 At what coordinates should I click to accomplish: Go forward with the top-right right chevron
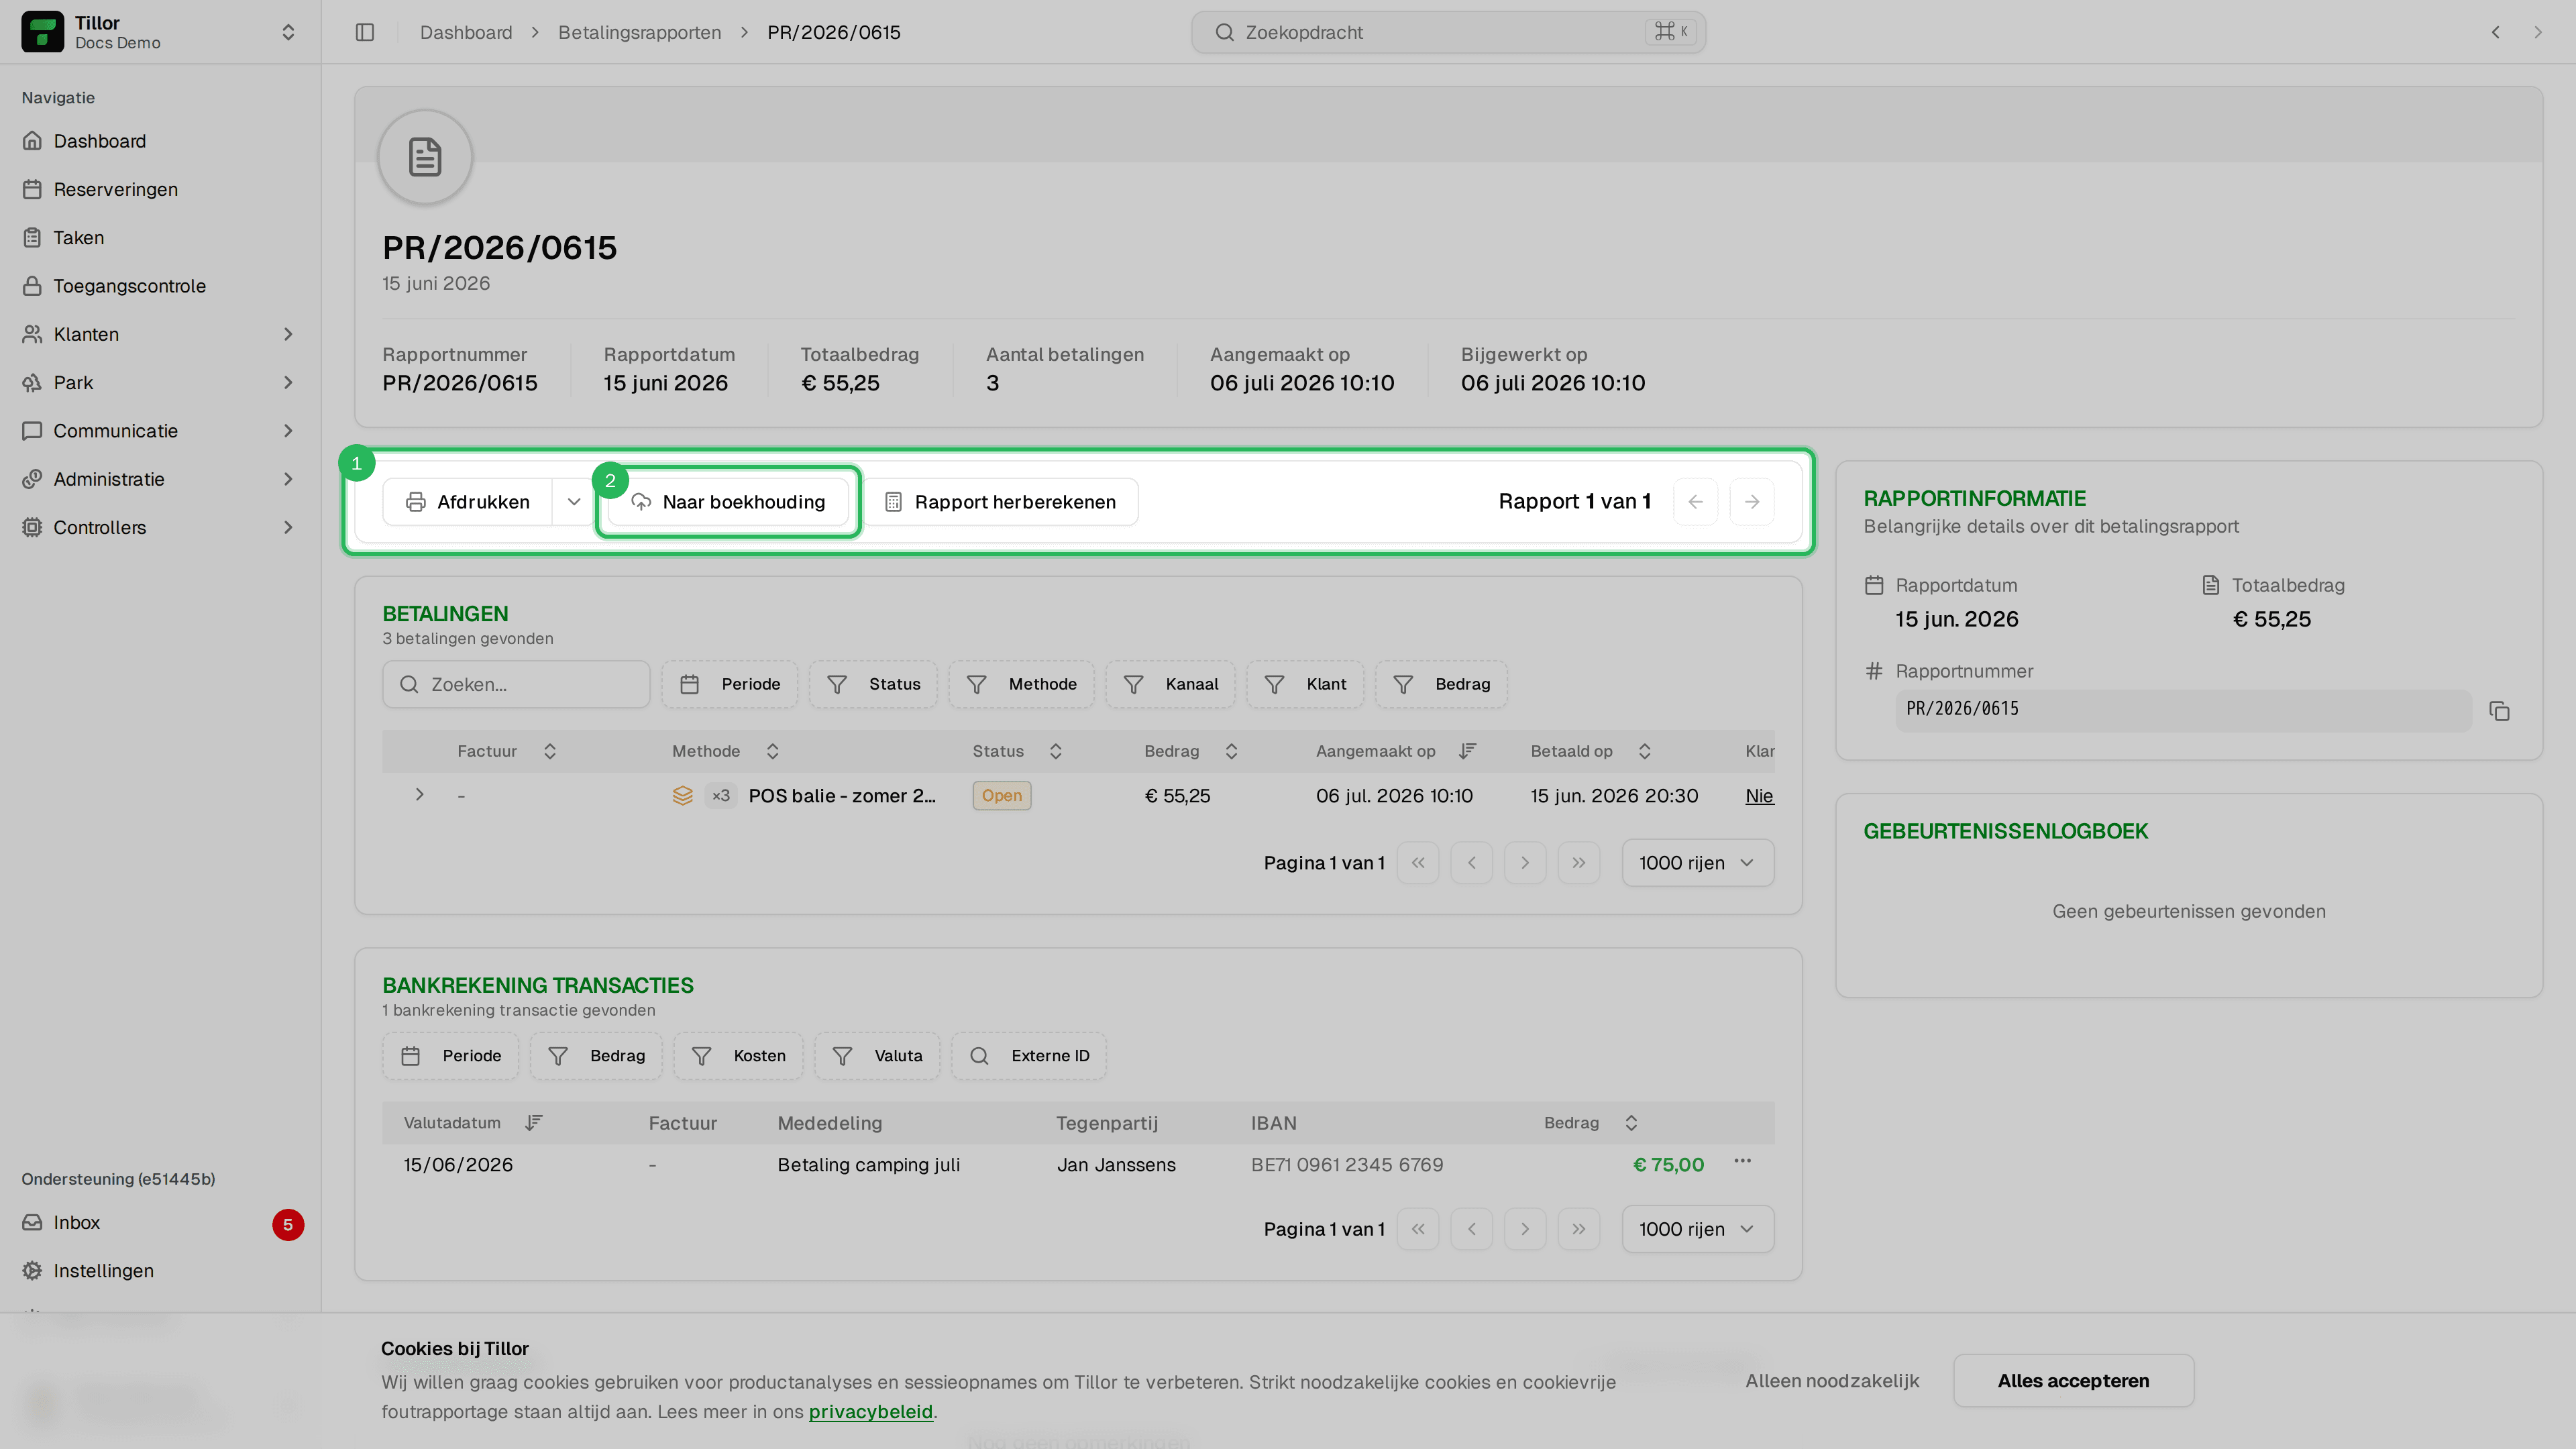[x=2538, y=32]
